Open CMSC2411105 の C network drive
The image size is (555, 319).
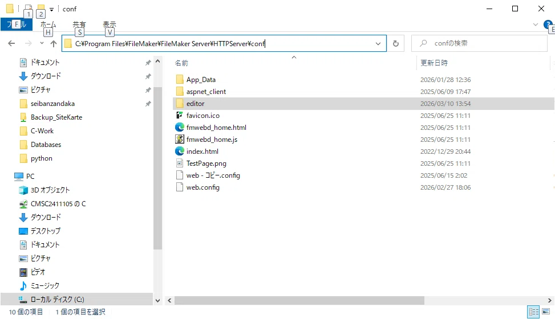tap(58, 204)
